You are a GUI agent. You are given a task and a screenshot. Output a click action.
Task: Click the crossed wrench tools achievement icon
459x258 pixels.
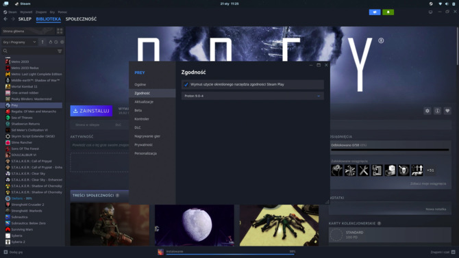[364, 170]
